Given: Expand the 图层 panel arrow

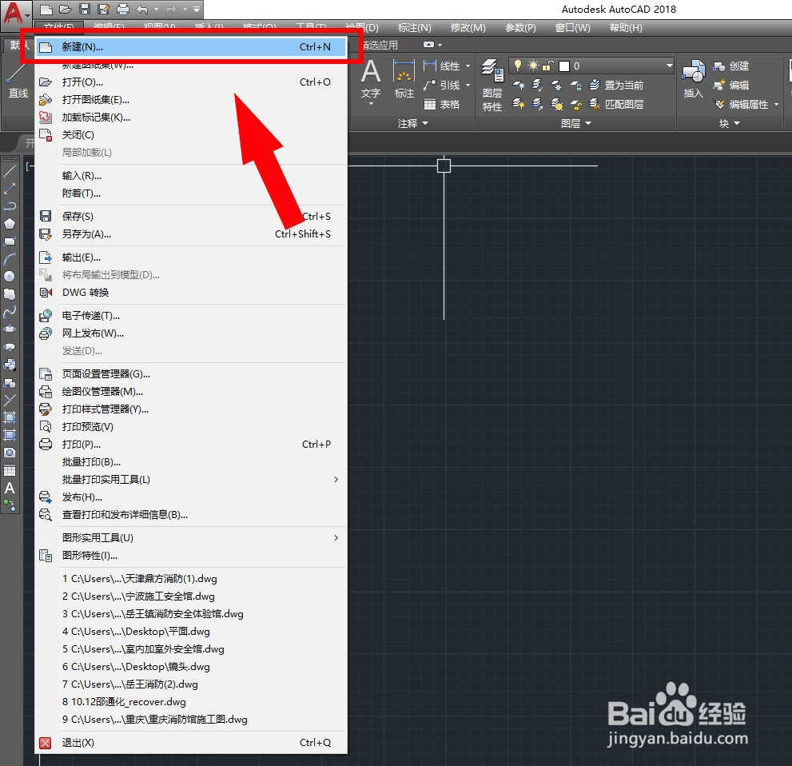Looking at the screenshot, I should pos(588,124).
